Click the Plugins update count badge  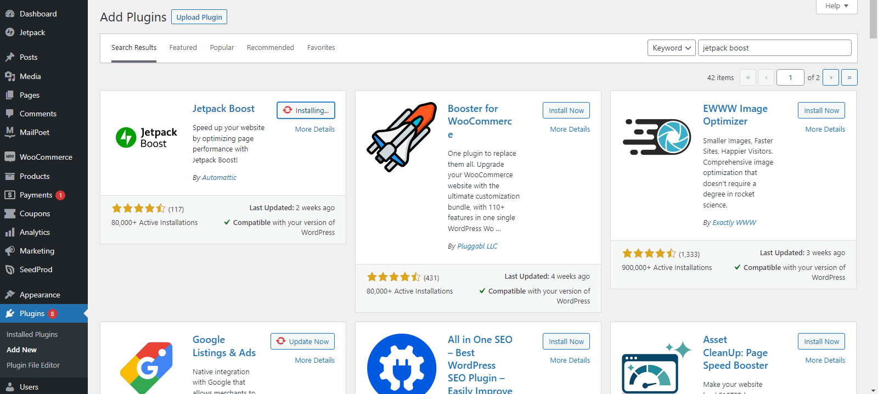click(x=53, y=314)
